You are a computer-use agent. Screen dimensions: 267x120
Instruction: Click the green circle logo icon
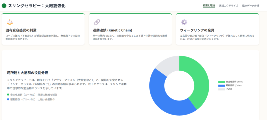pos(4,5)
